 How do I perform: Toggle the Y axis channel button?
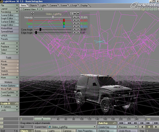(x=2, y=123)
